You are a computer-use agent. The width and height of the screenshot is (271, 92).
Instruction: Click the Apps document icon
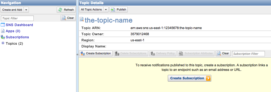3,31
